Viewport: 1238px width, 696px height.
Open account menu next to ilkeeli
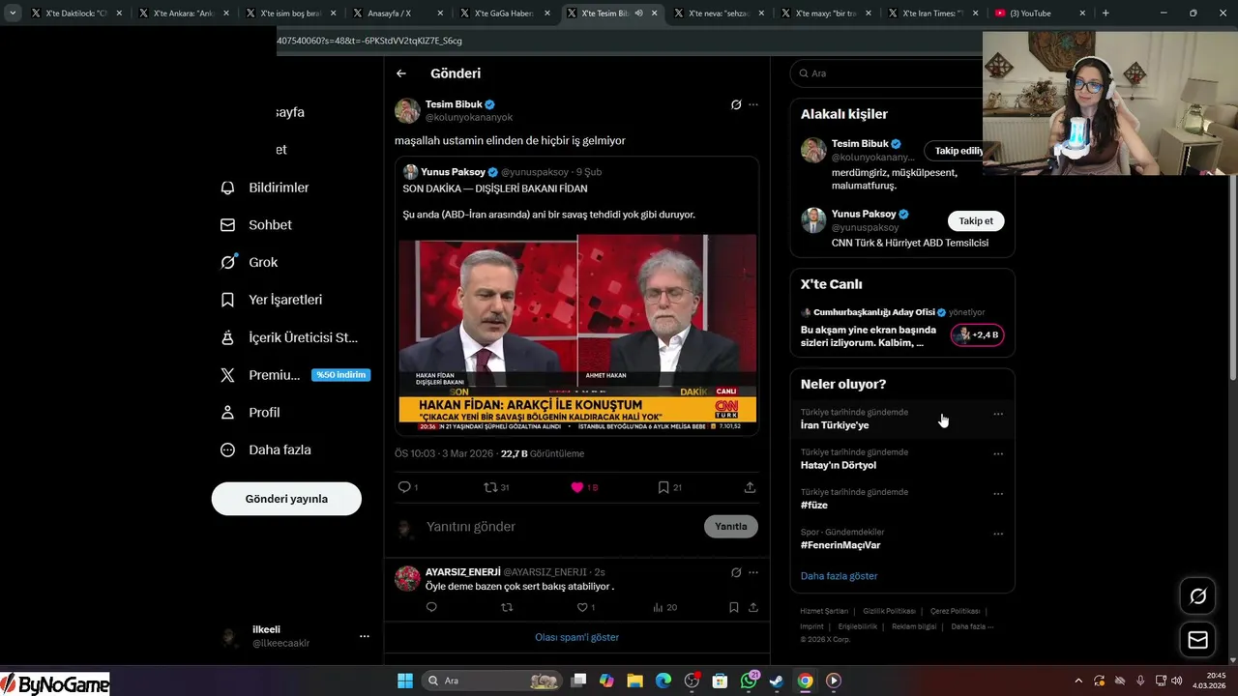coord(365,636)
